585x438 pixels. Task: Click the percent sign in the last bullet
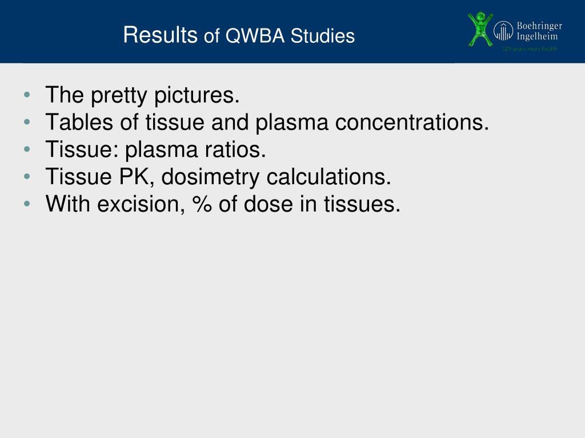tap(202, 204)
